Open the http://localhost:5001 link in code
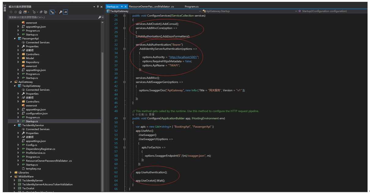This screenshot has width=370, height=194. click(x=184, y=57)
